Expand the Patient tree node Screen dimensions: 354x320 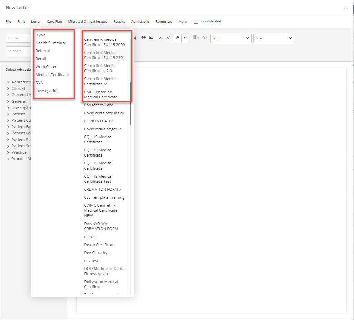point(8,114)
